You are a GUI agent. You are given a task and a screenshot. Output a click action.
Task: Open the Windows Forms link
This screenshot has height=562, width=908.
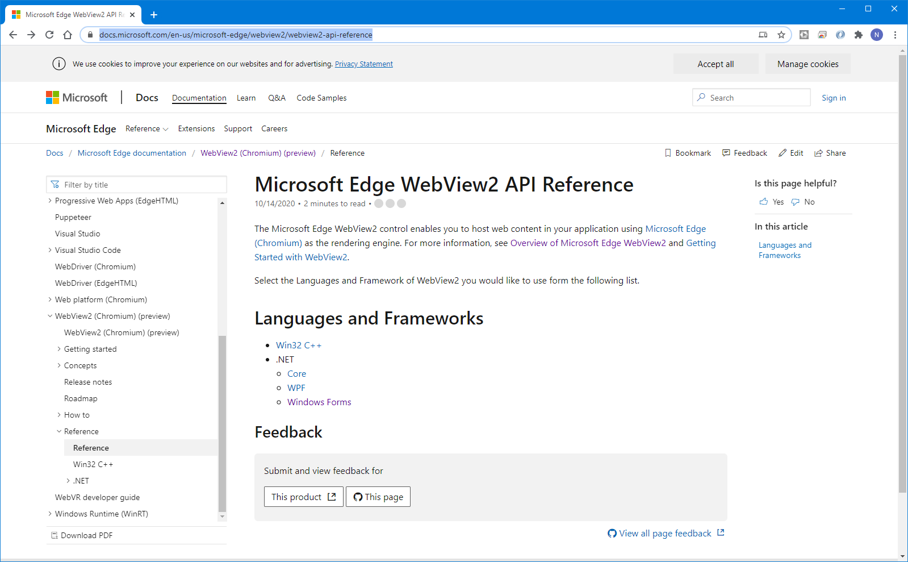click(319, 402)
